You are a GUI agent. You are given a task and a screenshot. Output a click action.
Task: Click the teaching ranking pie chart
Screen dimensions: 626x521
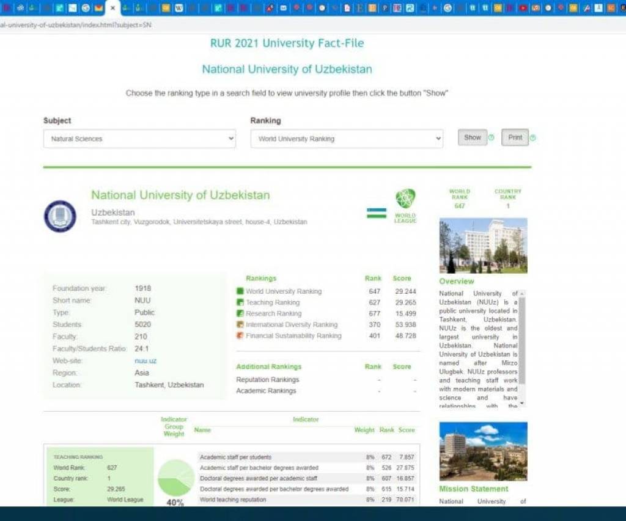pyautogui.click(x=175, y=478)
